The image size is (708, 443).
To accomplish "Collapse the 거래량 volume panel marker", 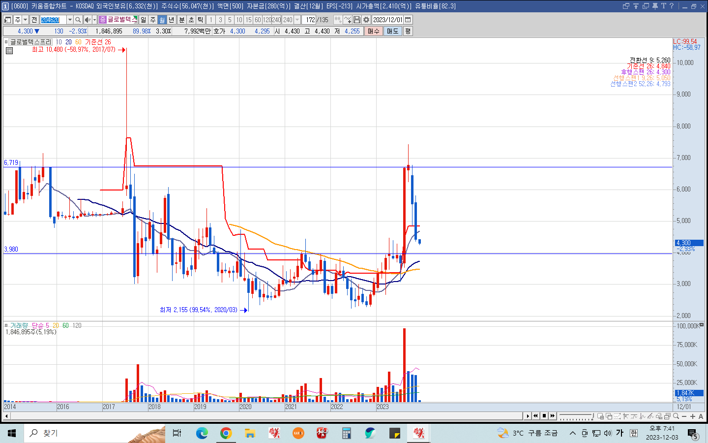I will tap(6, 325).
